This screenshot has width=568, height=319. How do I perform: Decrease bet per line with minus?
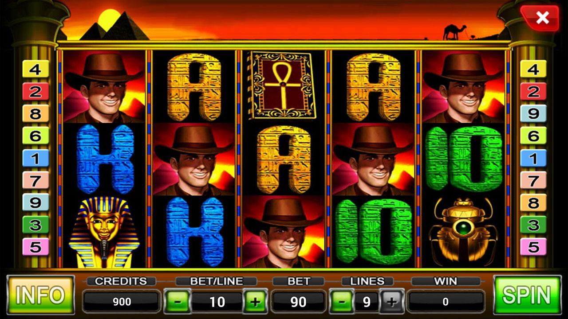[x=177, y=302]
